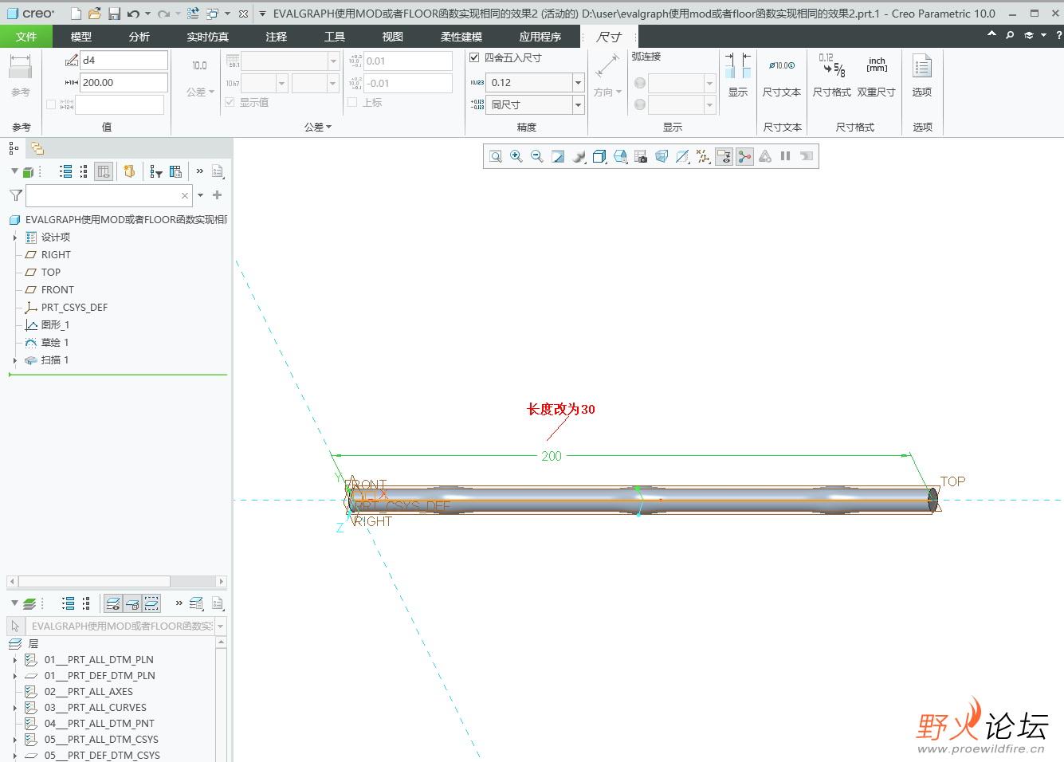Image resolution: width=1064 pixels, height=762 pixels.
Task: Zoom out with the magnifier minus icon
Action: pyautogui.click(x=537, y=156)
